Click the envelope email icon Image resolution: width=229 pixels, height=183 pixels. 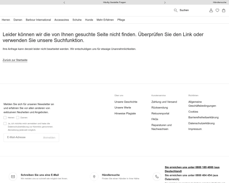13,177
